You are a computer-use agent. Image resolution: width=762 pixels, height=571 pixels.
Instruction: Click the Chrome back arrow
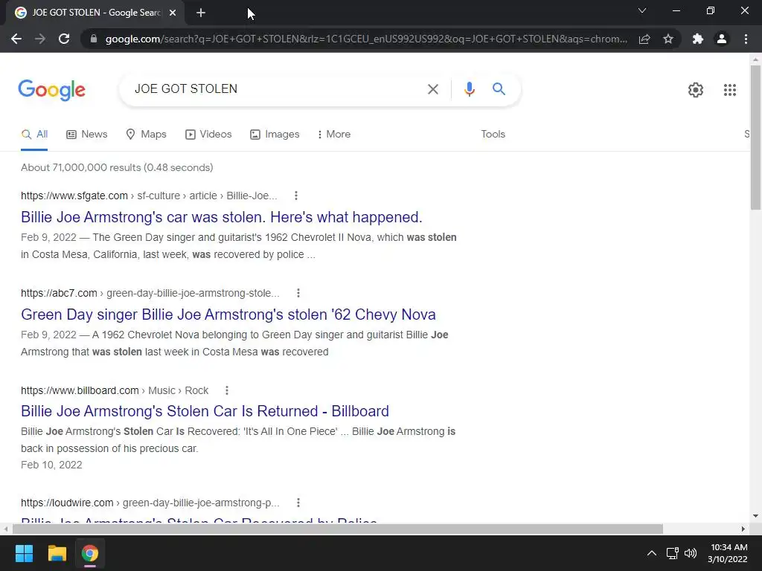(x=16, y=39)
